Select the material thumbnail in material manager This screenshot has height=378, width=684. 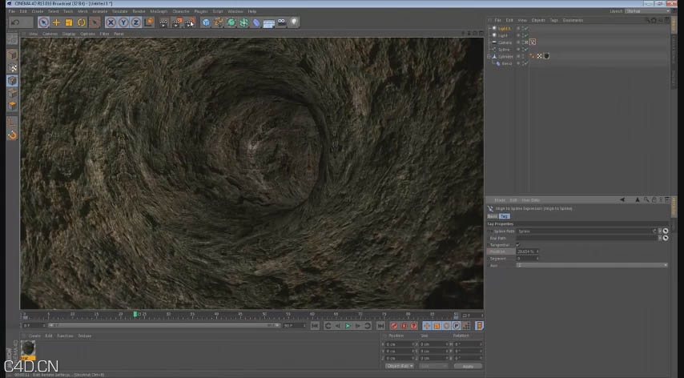click(x=28, y=348)
